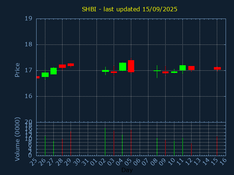Click the red volume bar for day 29
234x175 pixels.
click(71, 143)
